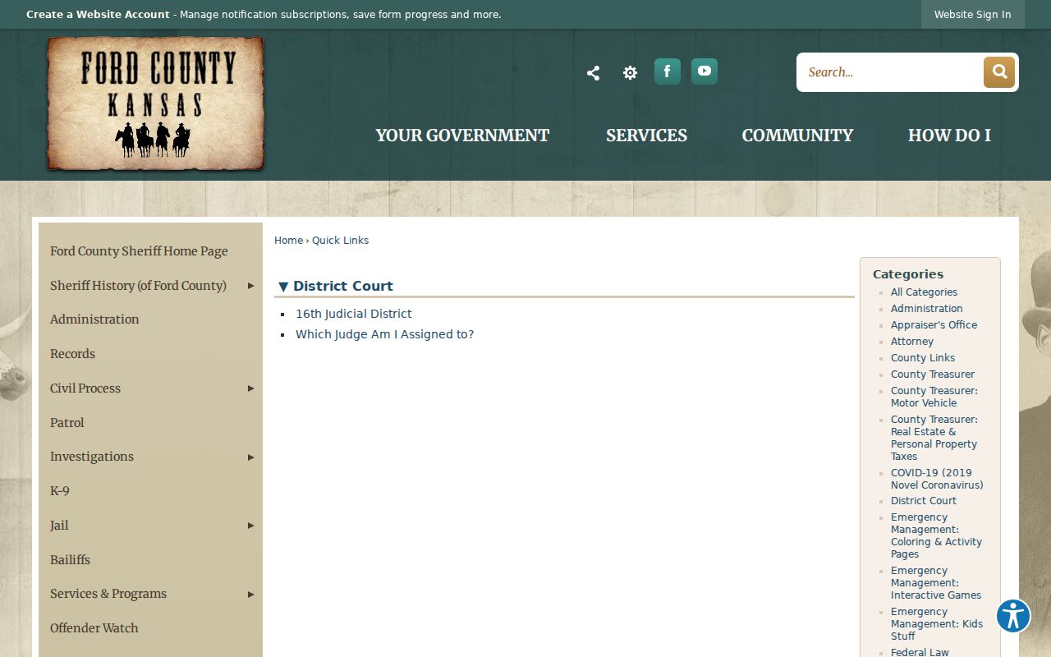The width and height of the screenshot is (1051, 657).
Task: Open Patrol in the sidebar
Action: (67, 423)
